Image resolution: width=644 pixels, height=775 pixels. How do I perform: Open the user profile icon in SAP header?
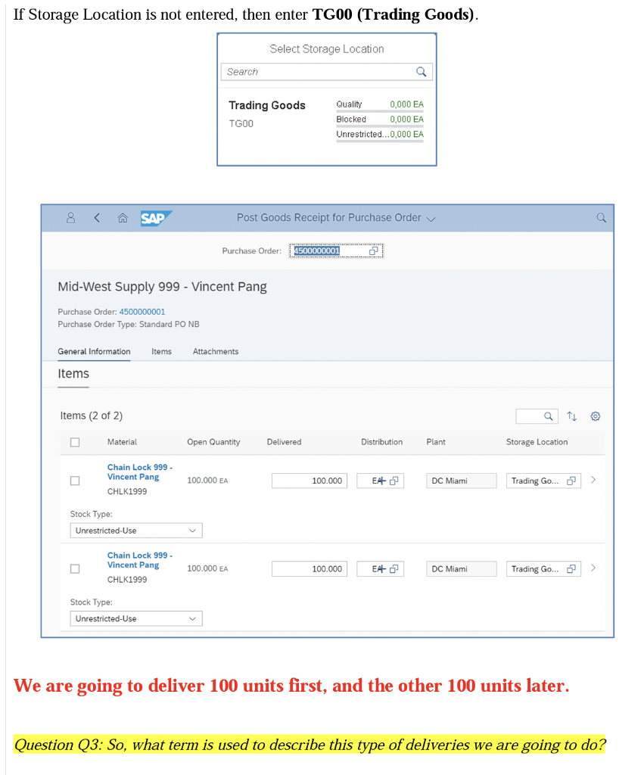(x=70, y=218)
